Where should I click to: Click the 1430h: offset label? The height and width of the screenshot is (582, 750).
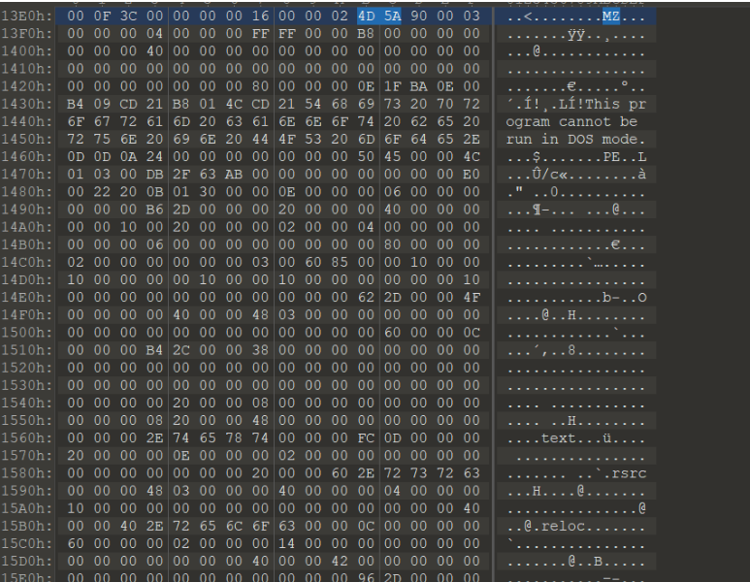coord(27,104)
